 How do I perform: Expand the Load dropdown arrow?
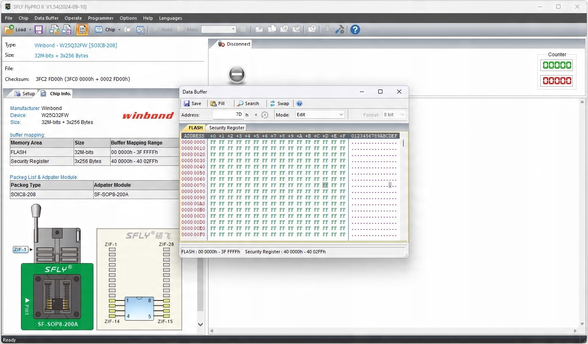pos(30,30)
